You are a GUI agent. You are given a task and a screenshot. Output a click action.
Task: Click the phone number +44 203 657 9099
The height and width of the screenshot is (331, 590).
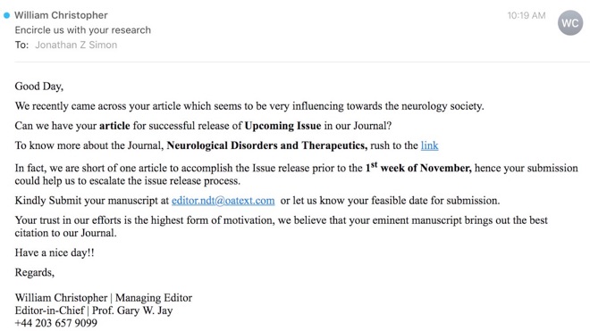coord(56,323)
